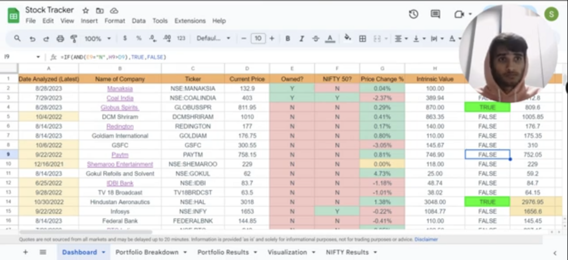Switch to Portfolio Breakdown tab
Screen dimensions: 568x260
pos(147,252)
